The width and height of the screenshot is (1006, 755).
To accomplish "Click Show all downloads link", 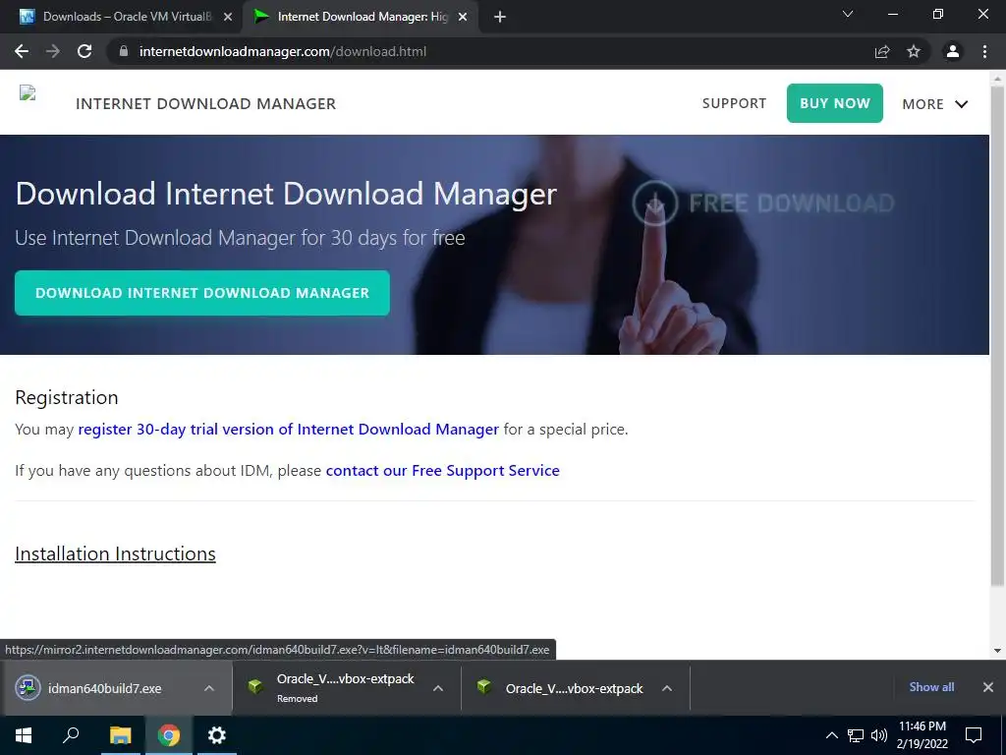I will click(931, 687).
